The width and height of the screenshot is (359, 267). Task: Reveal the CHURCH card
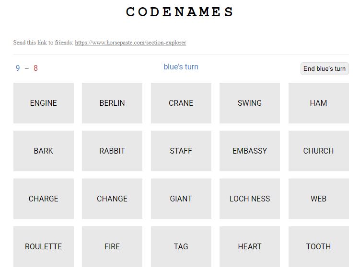(318, 151)
